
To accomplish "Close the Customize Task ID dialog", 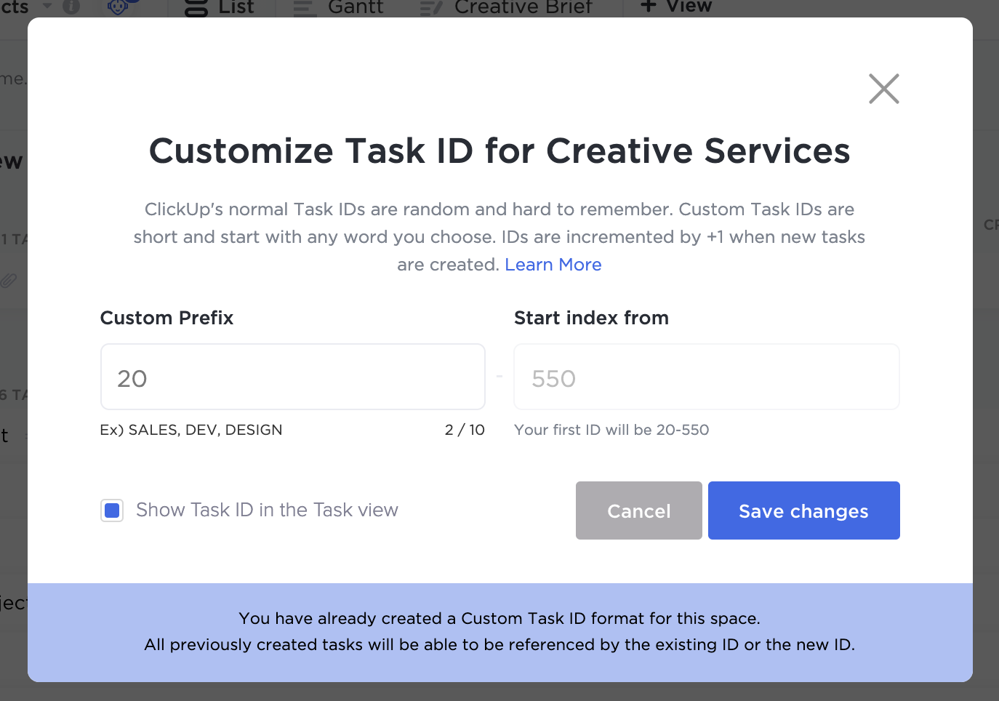I will click(884, 89).
